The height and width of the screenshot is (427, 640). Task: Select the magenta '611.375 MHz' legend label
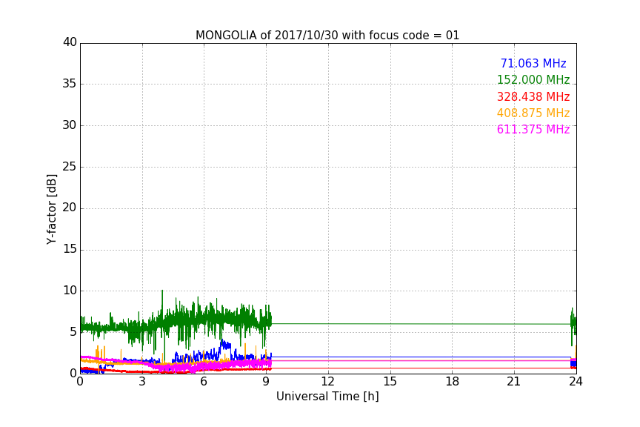[533, 129]
